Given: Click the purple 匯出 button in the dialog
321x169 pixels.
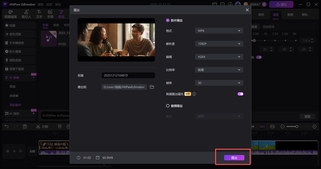Looking at the screenshot, I should click(x=234, y=158).
